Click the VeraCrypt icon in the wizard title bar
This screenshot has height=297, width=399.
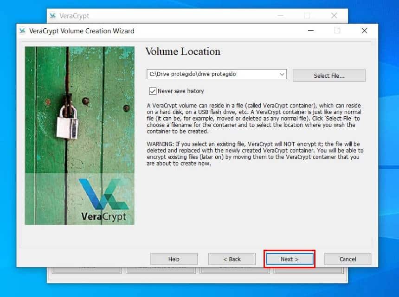[22, 31]
